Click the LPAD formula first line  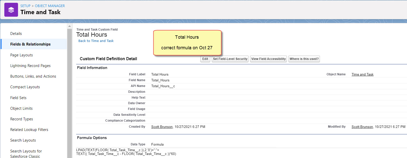pos(118,150)
